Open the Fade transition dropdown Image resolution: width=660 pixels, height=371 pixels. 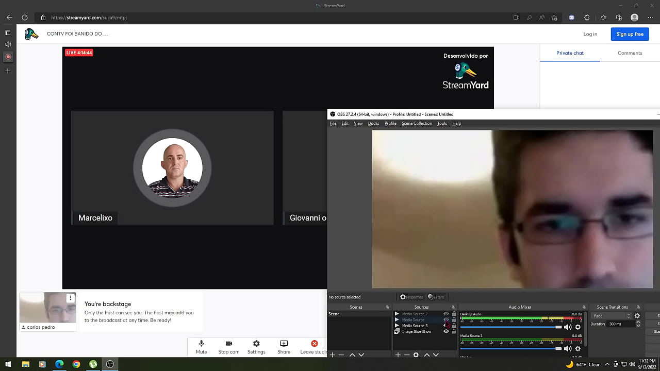629,315
